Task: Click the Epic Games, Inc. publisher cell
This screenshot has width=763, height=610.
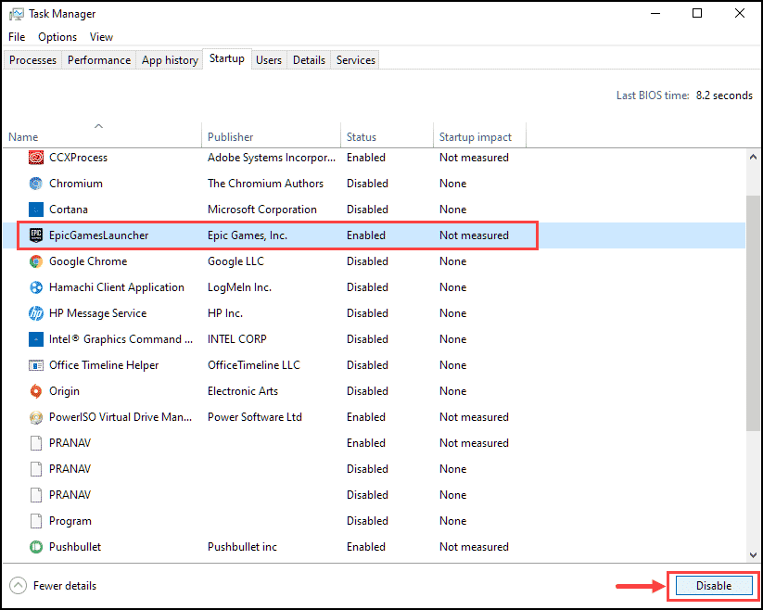Action: click(x=248, y=235)
